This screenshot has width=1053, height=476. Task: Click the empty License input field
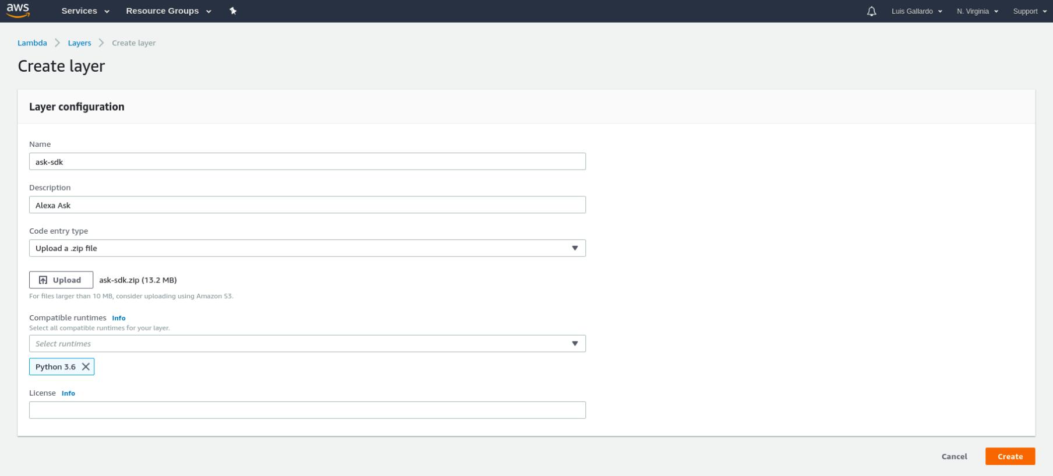(x=308, y=410)
